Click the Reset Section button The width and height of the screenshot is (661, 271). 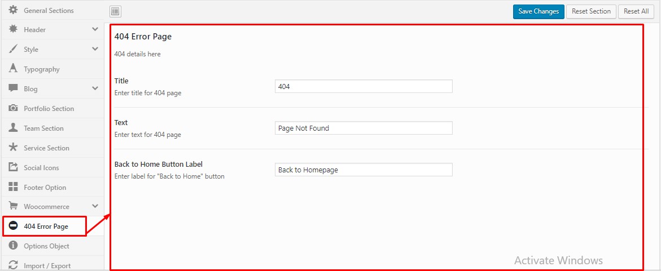click(591, 11)
